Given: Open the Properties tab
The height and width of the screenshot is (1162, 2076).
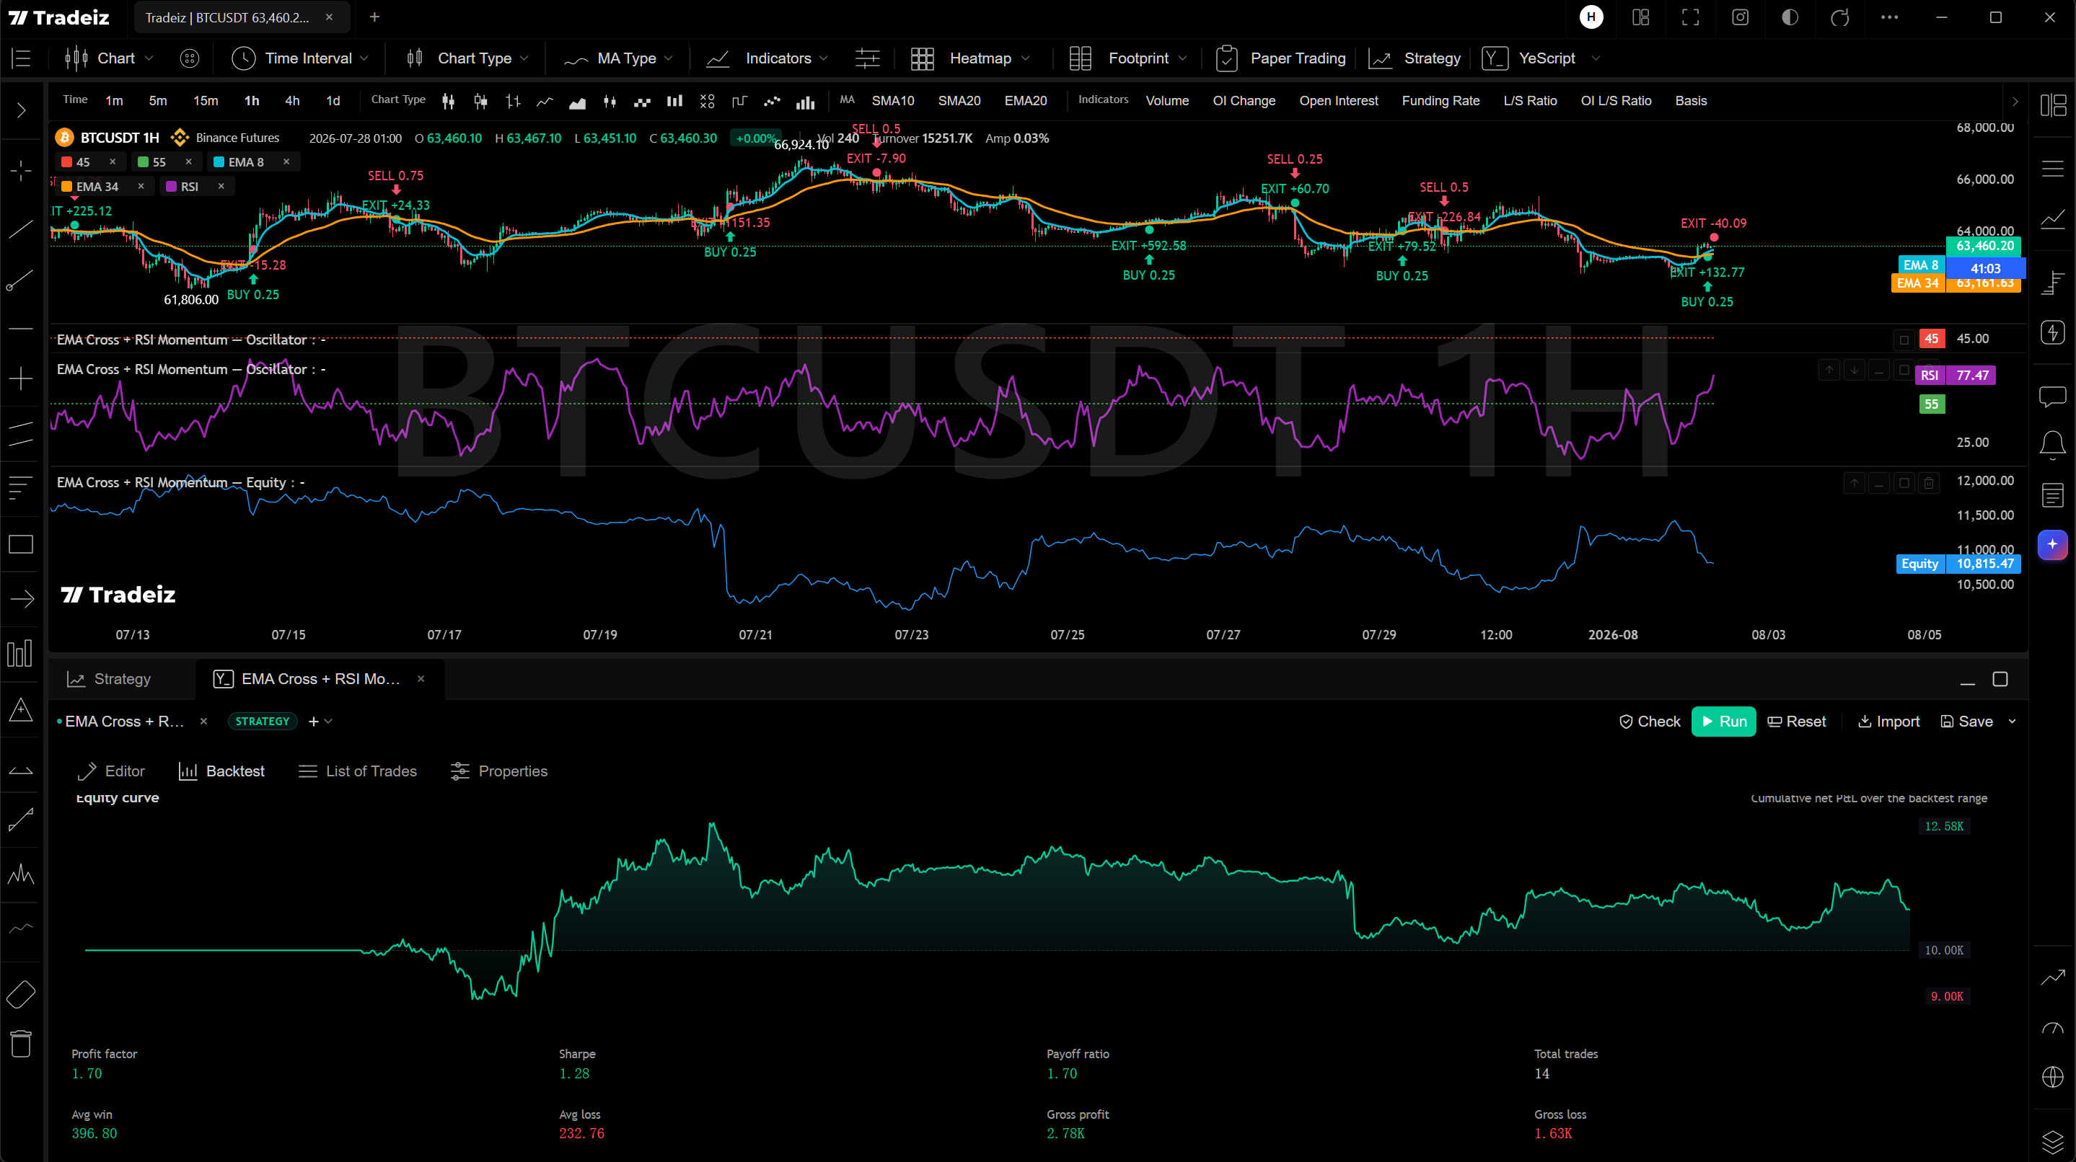Looking at the screenshot, I should [x=499, y=771].
